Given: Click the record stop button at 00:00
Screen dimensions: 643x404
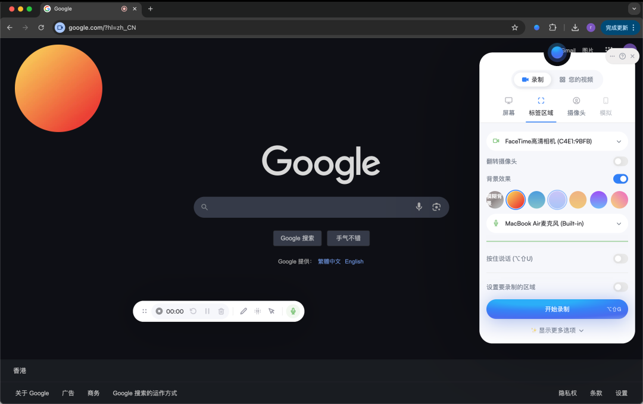Looking at the screenshot, I should click(159, 311).
